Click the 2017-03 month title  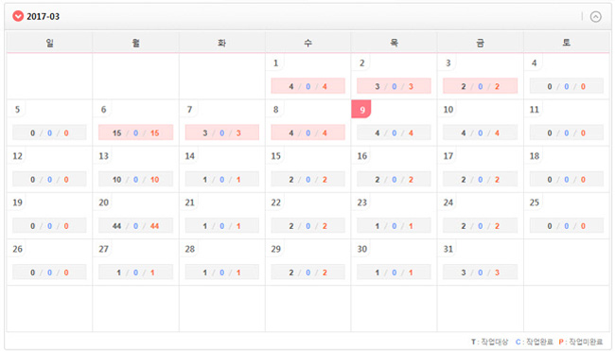[44, 16]
